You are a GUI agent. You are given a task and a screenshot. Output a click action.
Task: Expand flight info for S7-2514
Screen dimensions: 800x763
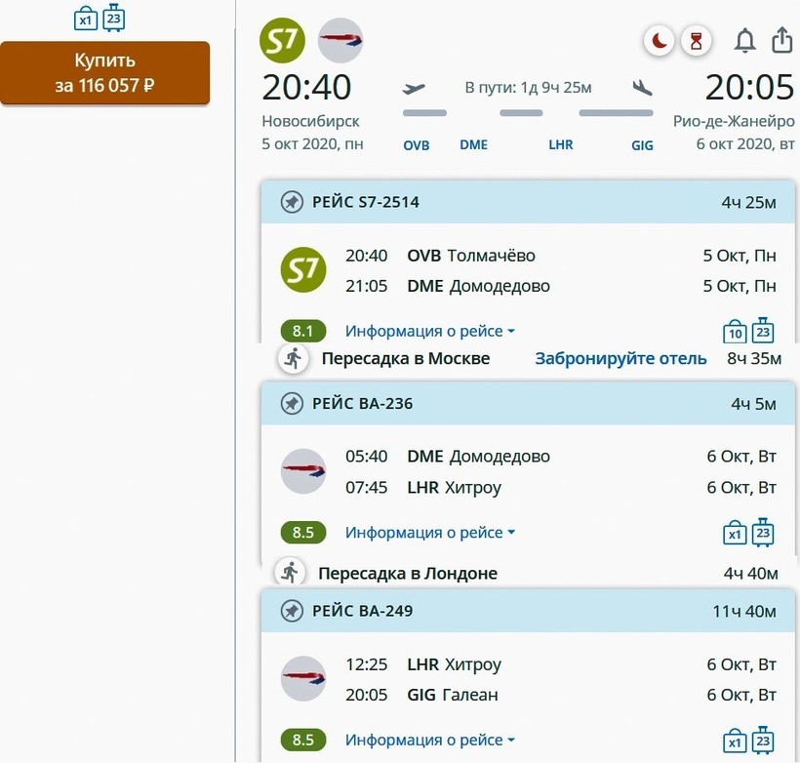pyautogui.click(x=429, y=332)
